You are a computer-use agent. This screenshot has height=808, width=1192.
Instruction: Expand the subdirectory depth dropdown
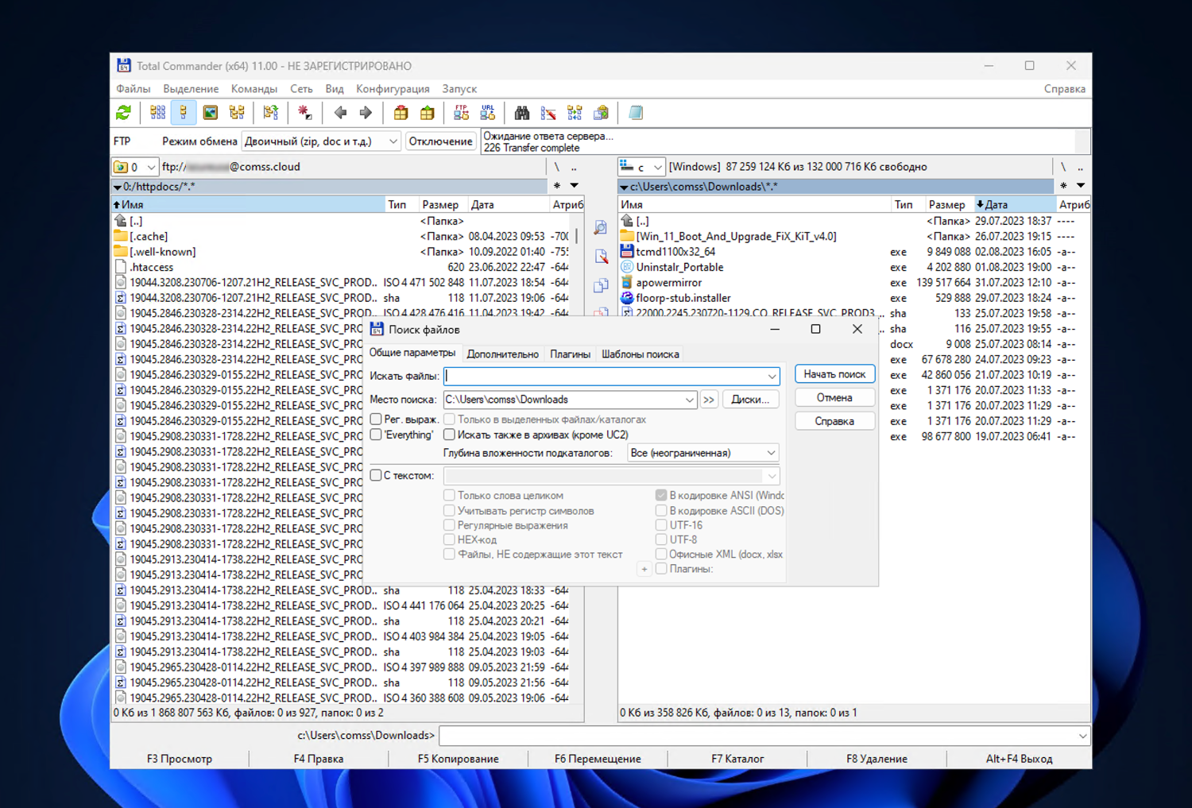(702, 453)
